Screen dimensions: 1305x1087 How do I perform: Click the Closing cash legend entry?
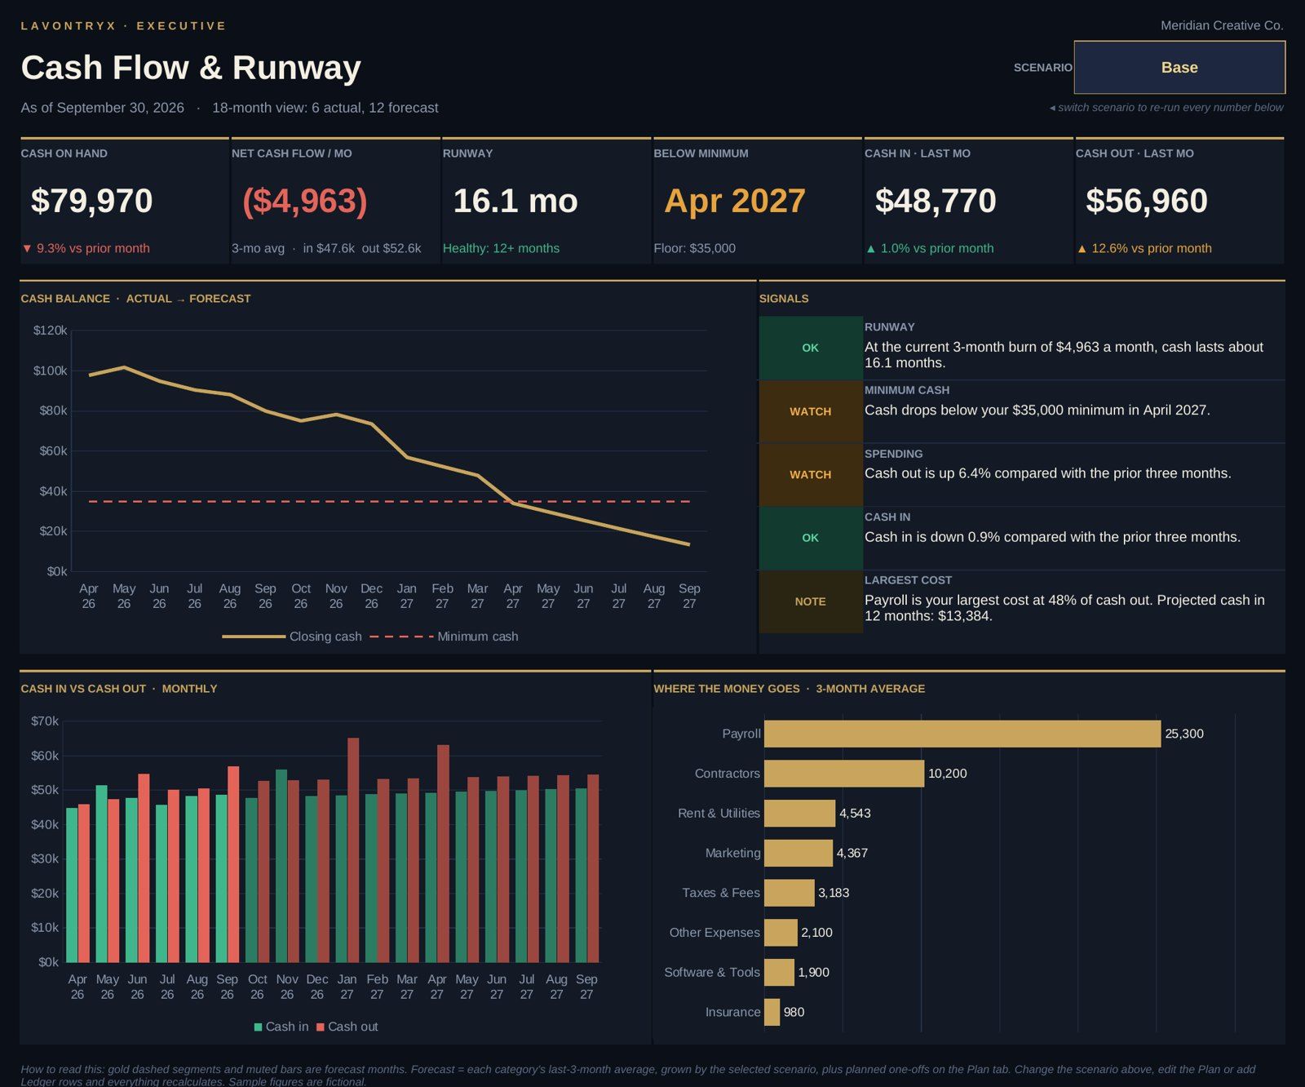(292, 637)
